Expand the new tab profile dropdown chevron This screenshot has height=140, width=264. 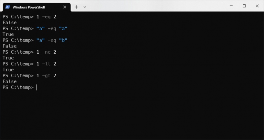pyautogui.click(x=85, y=7)
